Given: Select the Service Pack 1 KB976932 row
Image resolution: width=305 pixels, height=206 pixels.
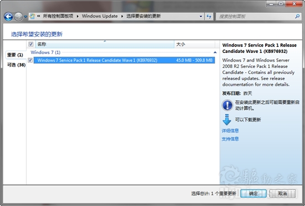Looking at the screenshot, I should click(124, 60).
